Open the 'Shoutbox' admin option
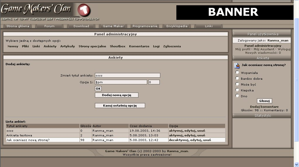299x167 pixels. (x=117, y=46)
